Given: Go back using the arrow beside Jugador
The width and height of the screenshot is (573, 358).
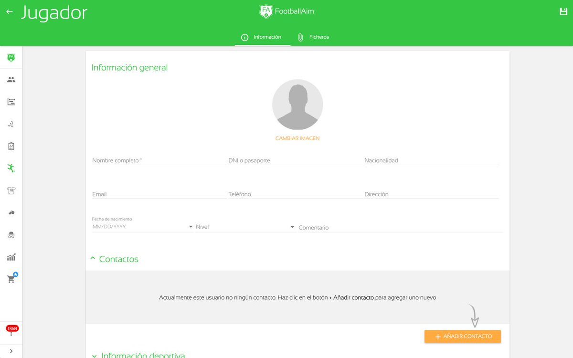Looking at the screenshot, I should pyautogui.click(x=10, y=11).
